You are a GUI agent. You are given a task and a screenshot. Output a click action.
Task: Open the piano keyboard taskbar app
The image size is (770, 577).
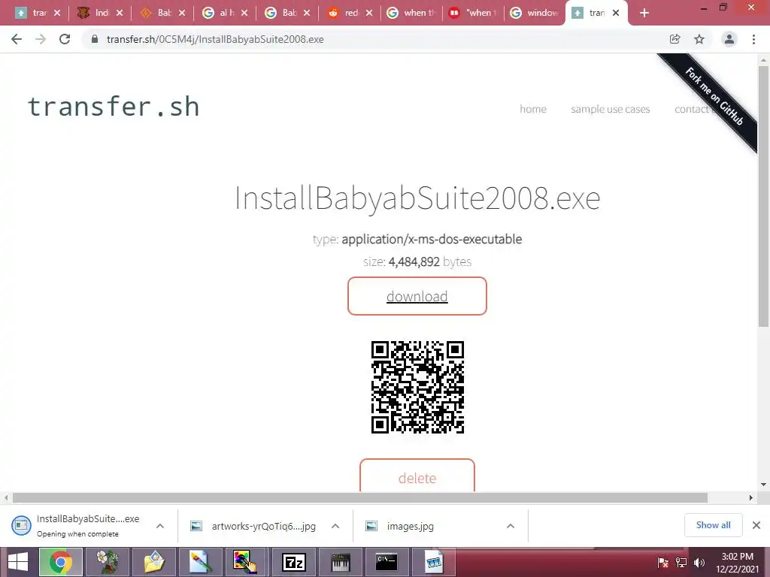coord(341,562)
